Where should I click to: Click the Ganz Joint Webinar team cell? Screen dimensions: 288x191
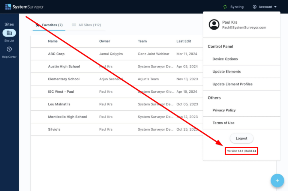tap(153, 54)
